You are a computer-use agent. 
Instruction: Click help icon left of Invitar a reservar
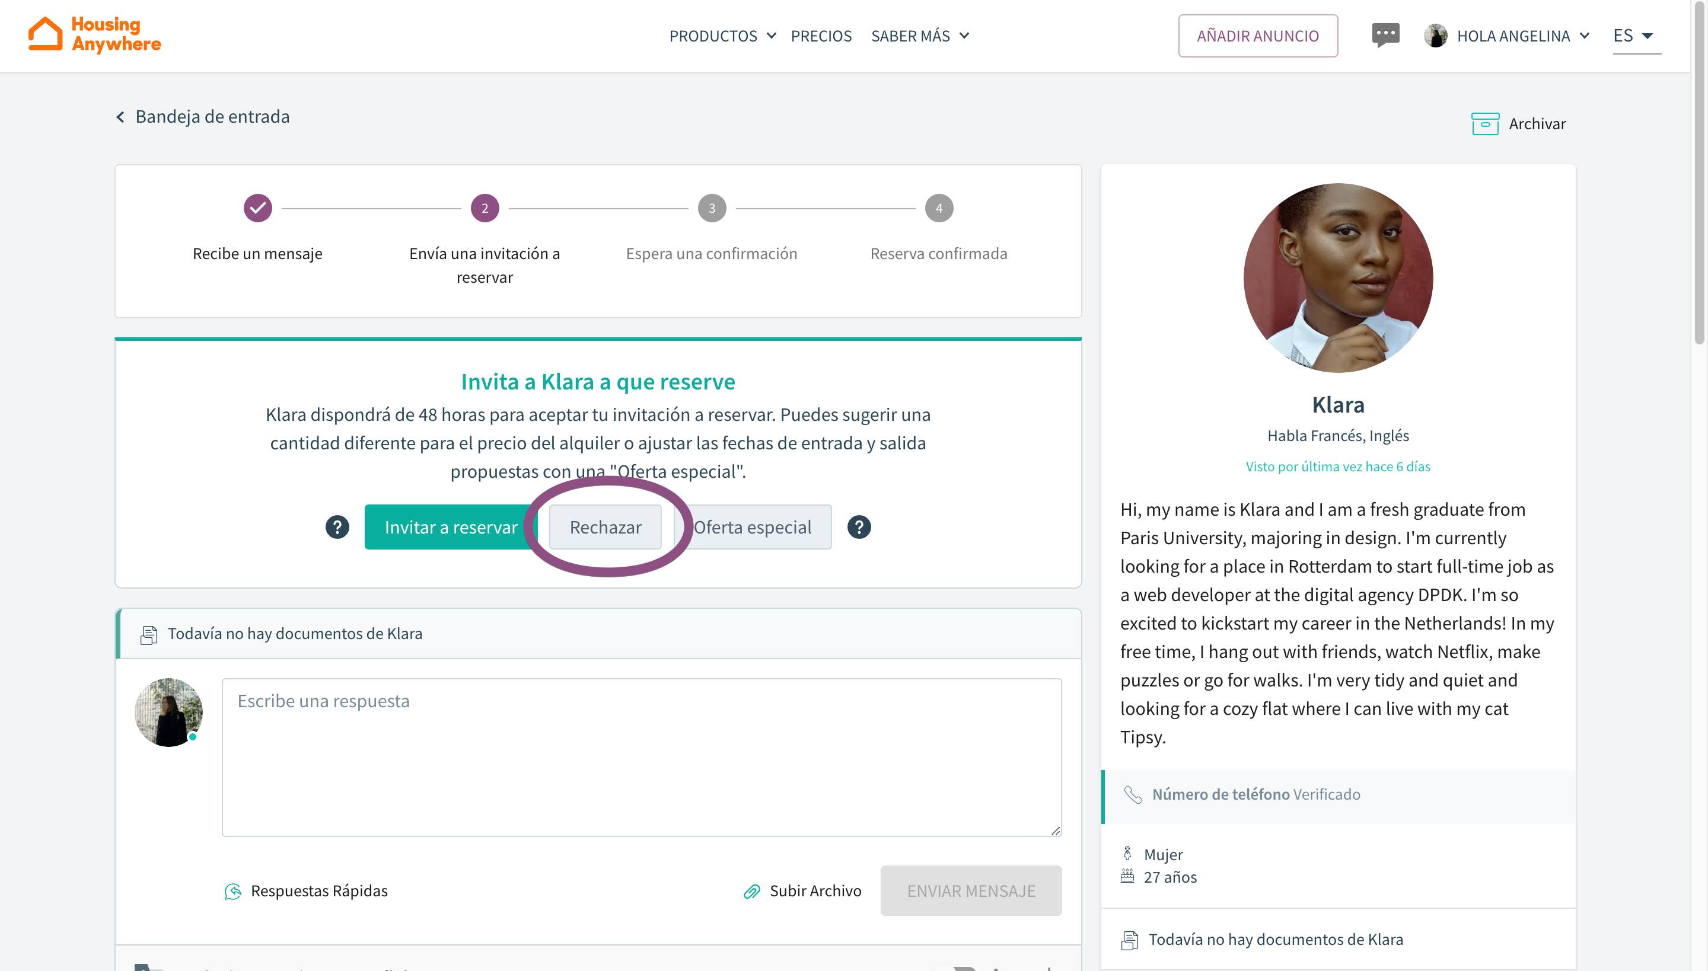coord(337,527)
